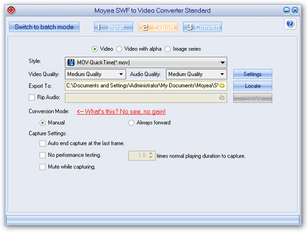Click Locate next to Export To
This screenshot has width=308, height=232.
(x=253, y=86)
